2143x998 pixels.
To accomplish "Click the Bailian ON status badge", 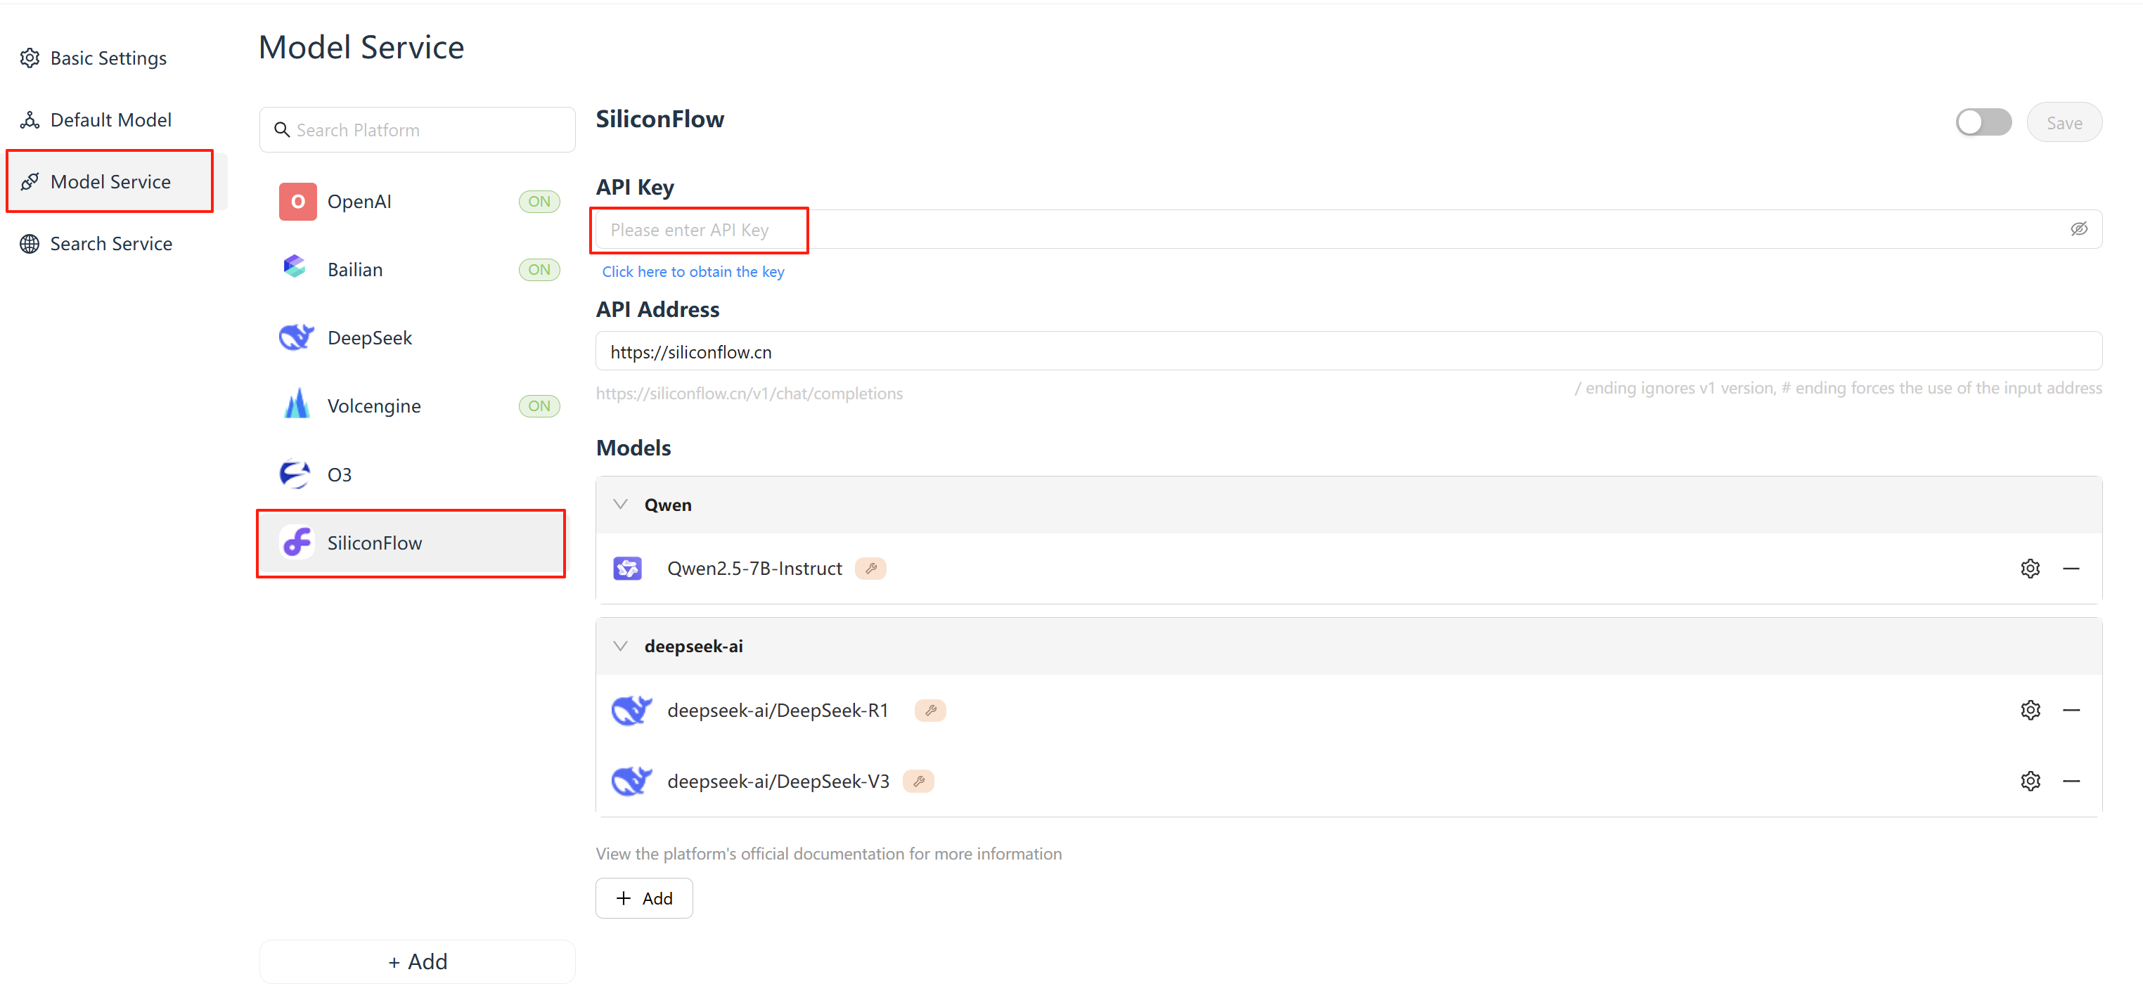I will [x=539, y=269].
